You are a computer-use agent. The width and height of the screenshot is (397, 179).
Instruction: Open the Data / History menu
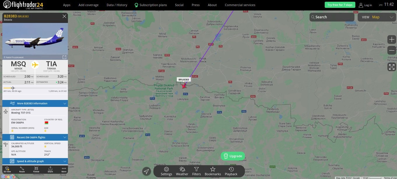(x=117, y=5)
